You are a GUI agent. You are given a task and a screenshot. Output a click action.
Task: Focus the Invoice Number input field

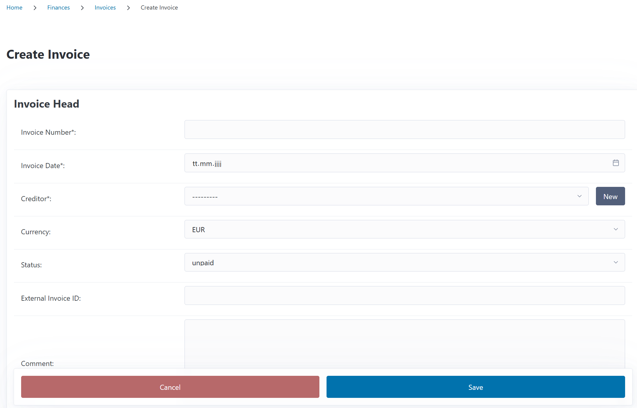point(405,130)
